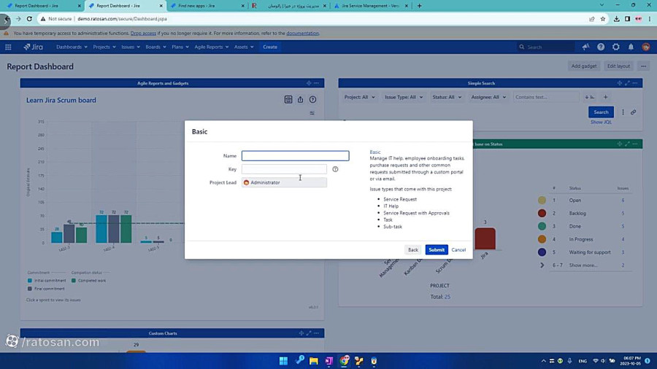Switch to the Find new apps - Jira tab

207,6
